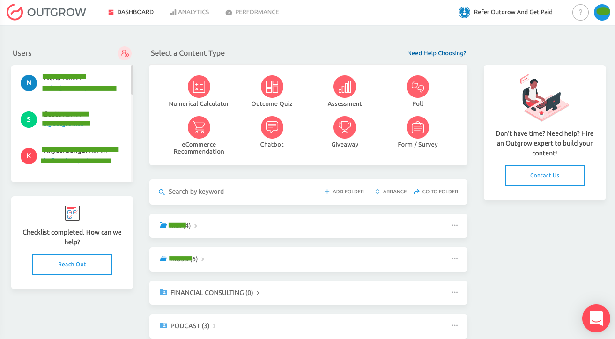Click the Outcome Quiz icon
This screenshot has height=339, width=615.
click(x=272, y=86)
